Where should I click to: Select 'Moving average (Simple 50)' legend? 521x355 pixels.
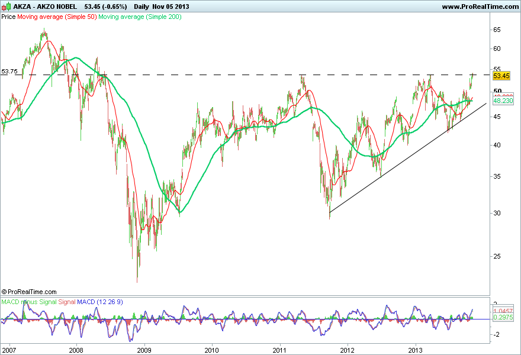pos(57,17)
